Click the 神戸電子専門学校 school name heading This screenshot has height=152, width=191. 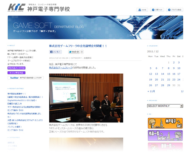click(x=49, y=9)
